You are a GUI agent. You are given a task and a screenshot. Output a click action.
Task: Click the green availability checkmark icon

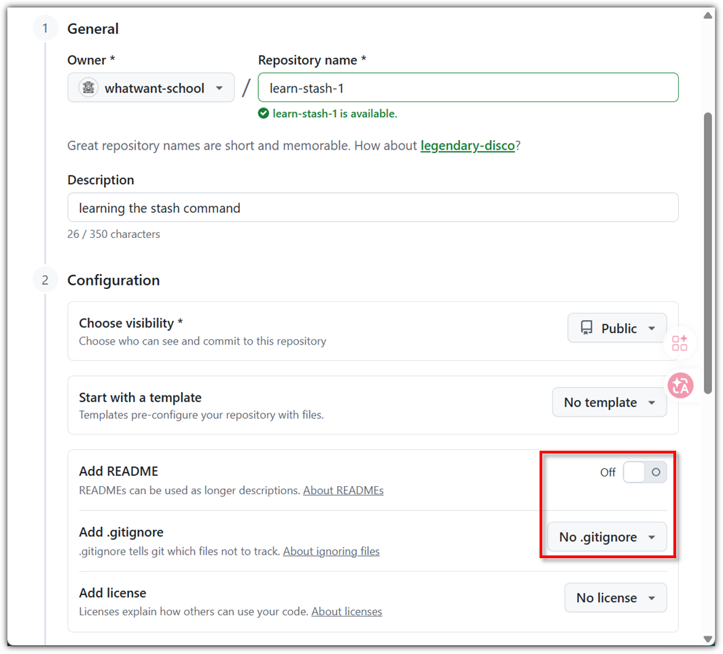point(263,114)
